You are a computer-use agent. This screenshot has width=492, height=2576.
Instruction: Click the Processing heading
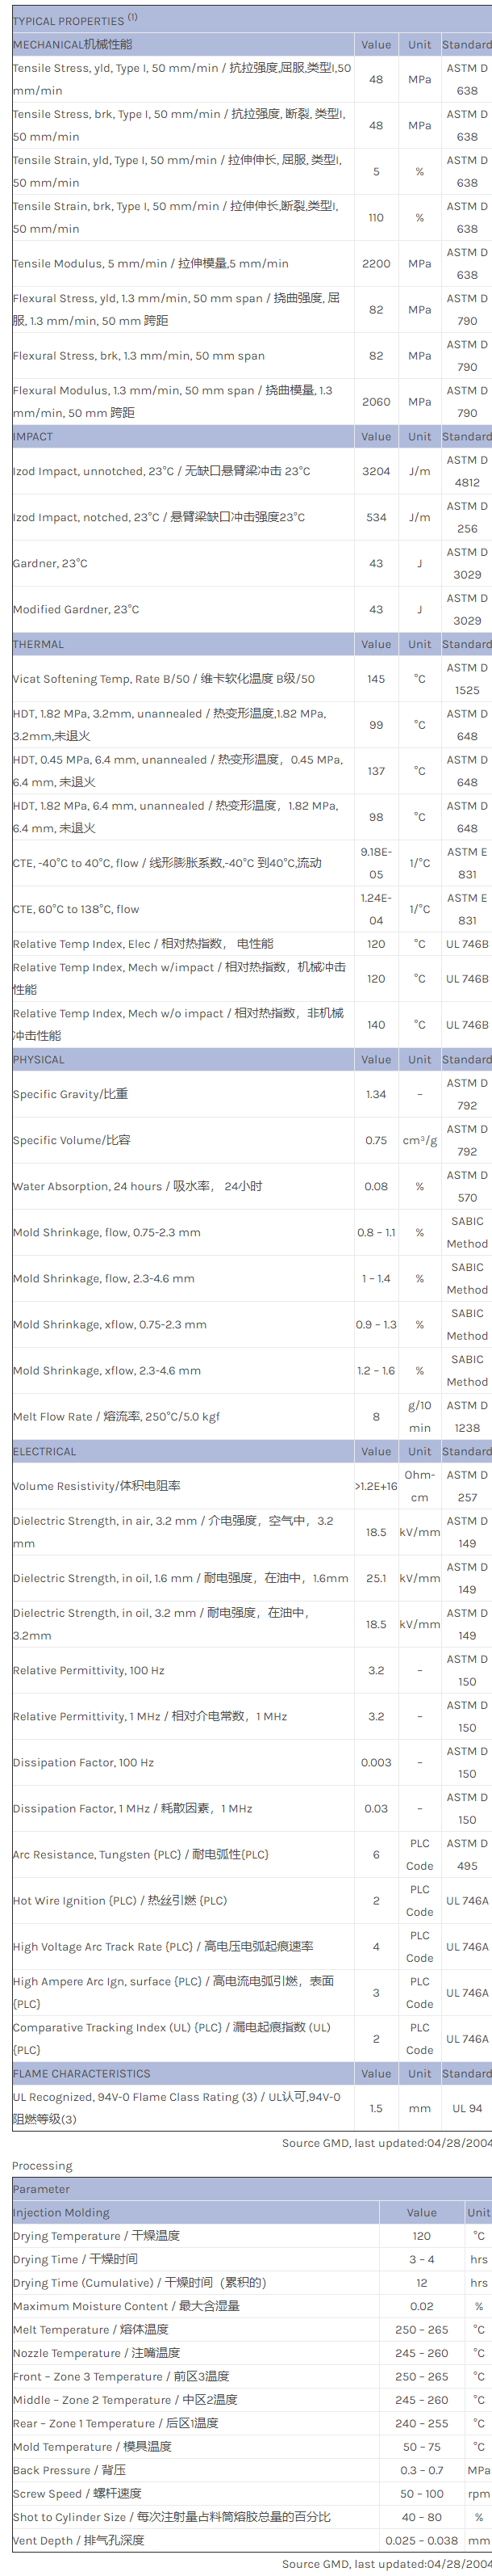point(42,2166)
